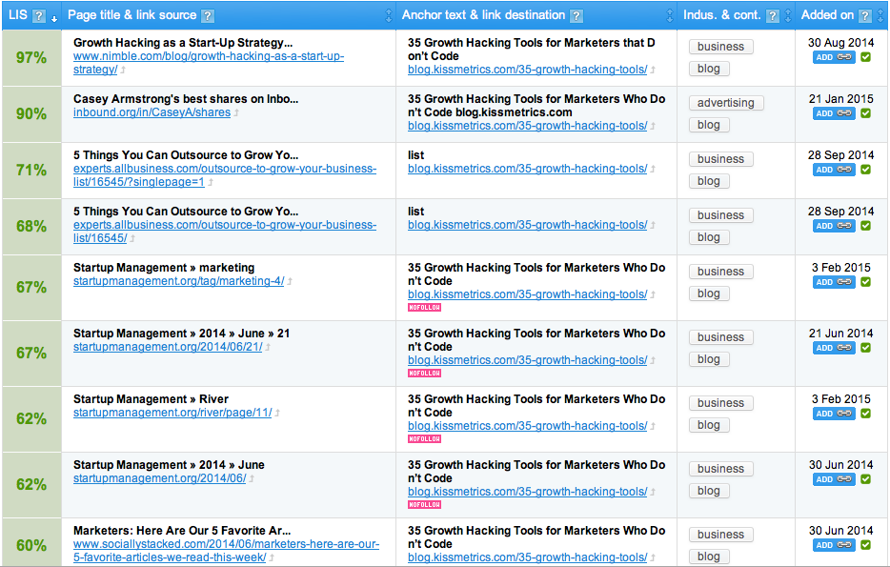890x567 pixels.
Task: Open startupmanagement.org/tag/marketing-4/ link
Action: point(179,281)
